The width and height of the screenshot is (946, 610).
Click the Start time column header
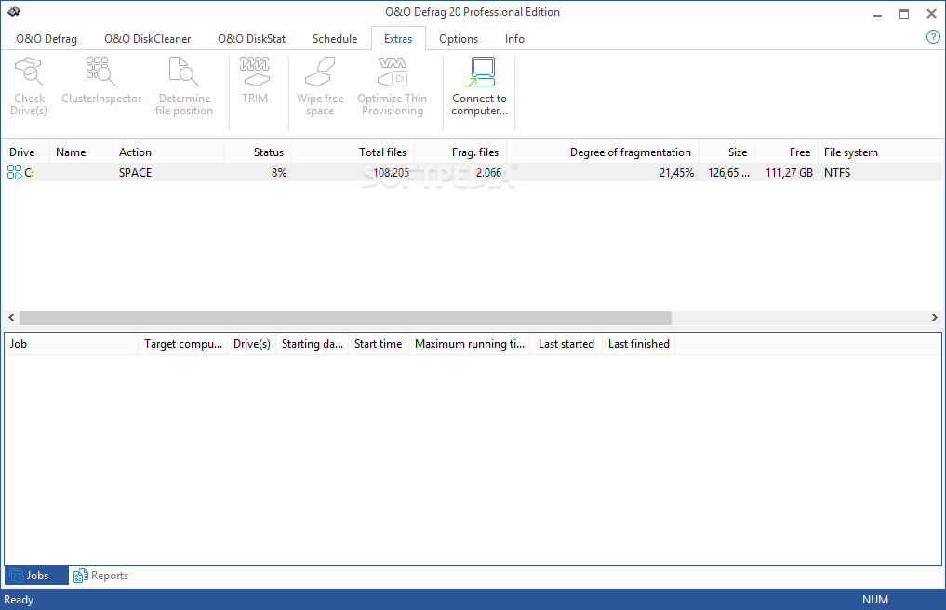[x=379, y=344]
